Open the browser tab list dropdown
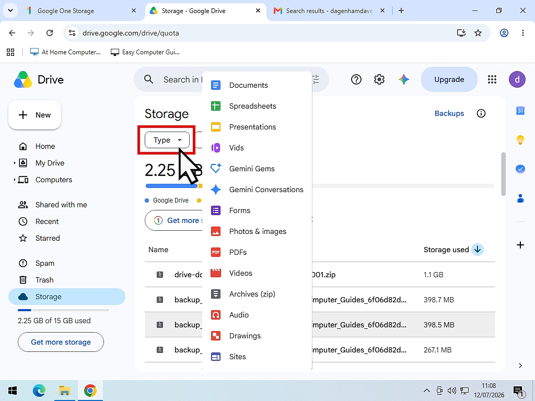This screenshot has width=535, height=401. (10, 10)
